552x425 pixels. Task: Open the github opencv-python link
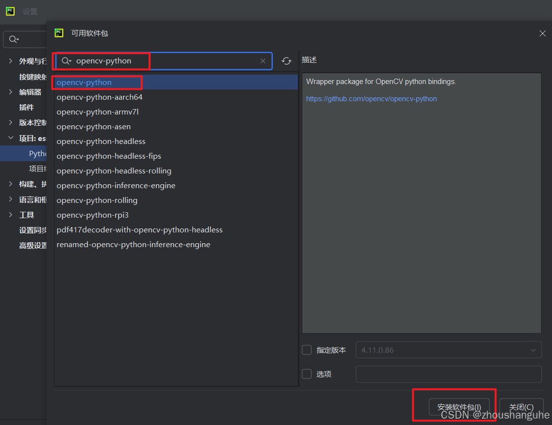pos(372,99)
